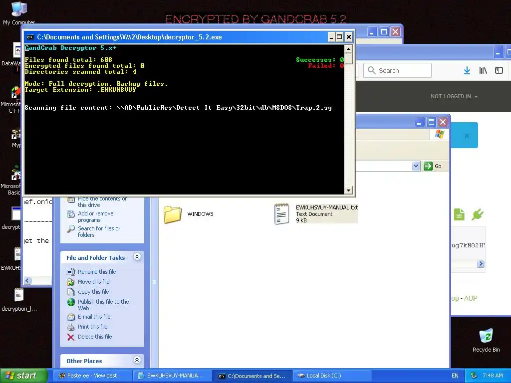Click the Hide the contents of this drive link

point(102,201)
